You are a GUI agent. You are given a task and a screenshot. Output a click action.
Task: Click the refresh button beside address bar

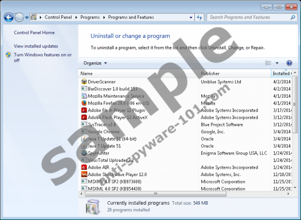point(200,17)
